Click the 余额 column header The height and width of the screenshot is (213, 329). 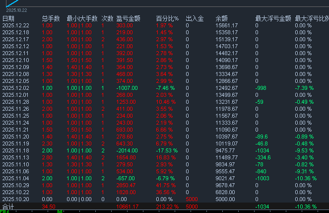point(221,18)
